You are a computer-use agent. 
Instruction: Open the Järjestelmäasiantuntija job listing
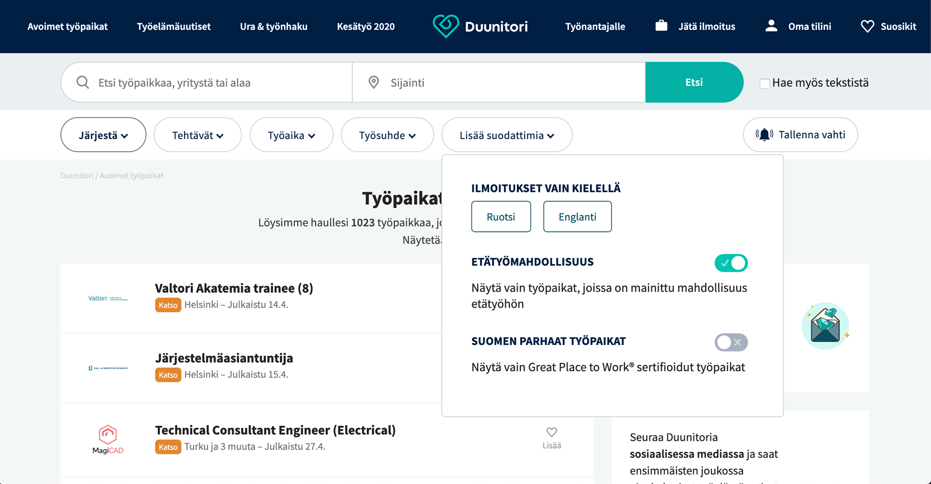click(224, 358)
